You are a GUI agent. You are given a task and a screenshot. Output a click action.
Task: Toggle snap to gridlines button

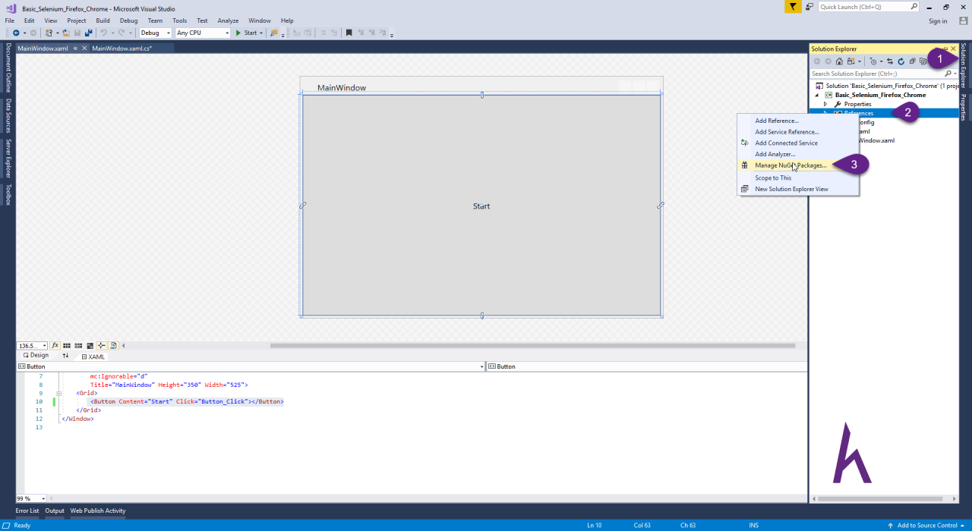(x=78, y=345)
